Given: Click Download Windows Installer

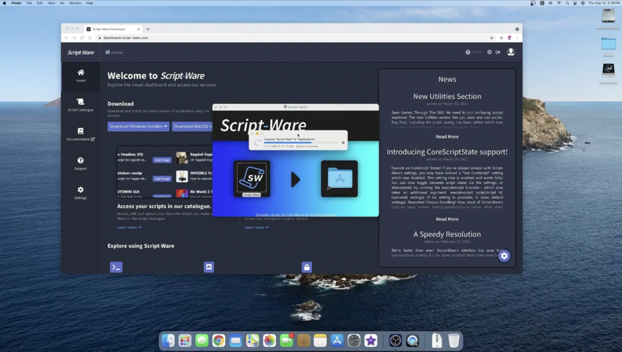Looking at the screenshot, I should [x=138, y=126].
